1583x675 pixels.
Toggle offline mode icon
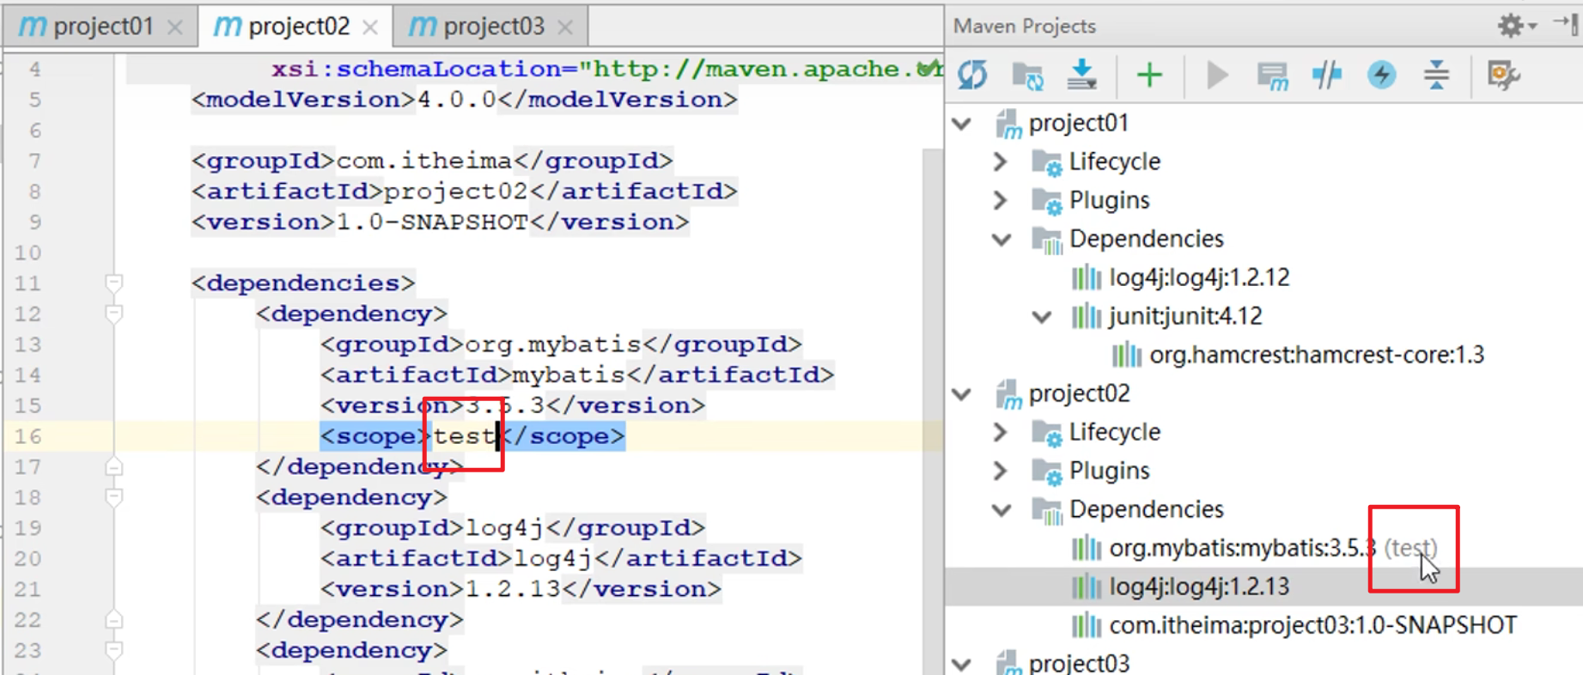coord(1327,76)
